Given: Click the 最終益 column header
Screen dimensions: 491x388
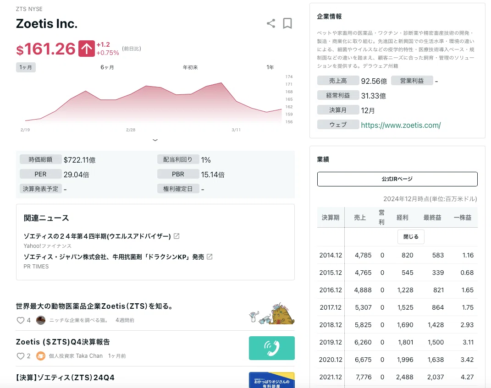Looking at the screenshot, I should pyautogui.click(x=432, y=218).
